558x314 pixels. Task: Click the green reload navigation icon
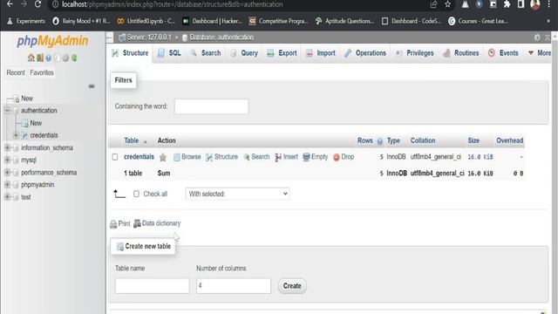tap(74, 58)
